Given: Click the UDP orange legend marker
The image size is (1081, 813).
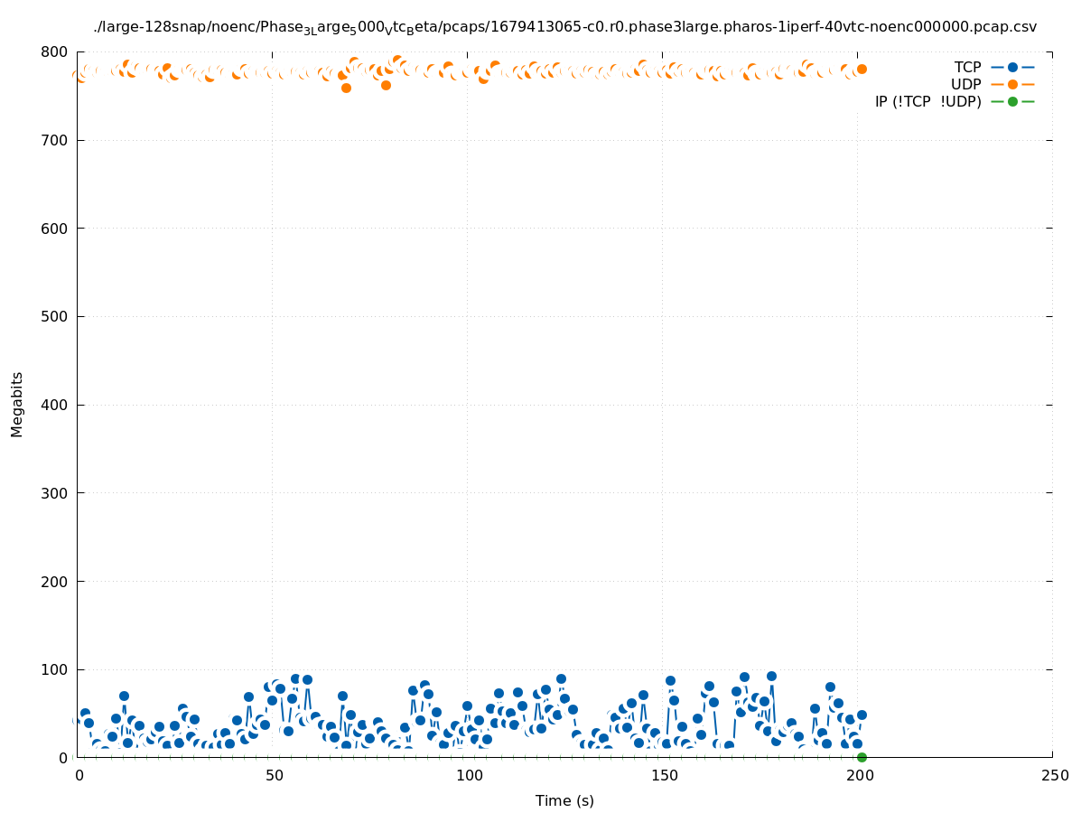Looking at the screenshot, I should tap(1012, 84).
